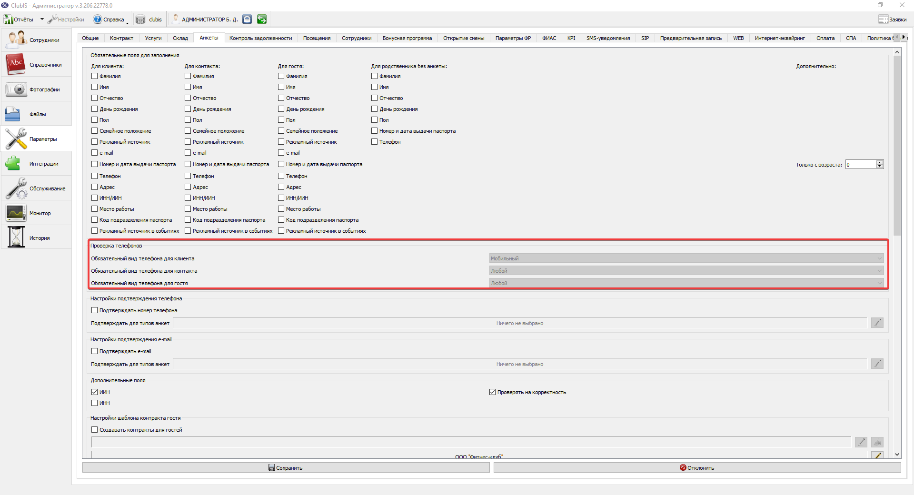
Task: Expand contact phone type dropdown
Action: (x=686, y=271)
